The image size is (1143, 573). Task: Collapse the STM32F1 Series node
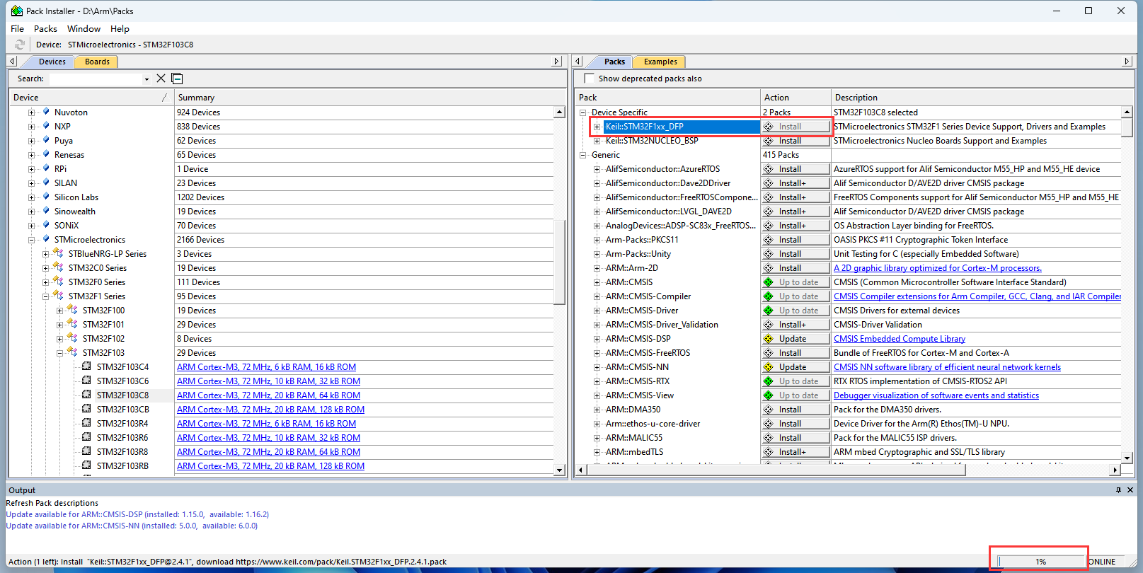click(45, 296)
